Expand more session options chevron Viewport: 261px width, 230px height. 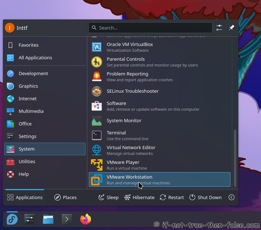click(232, 198)
